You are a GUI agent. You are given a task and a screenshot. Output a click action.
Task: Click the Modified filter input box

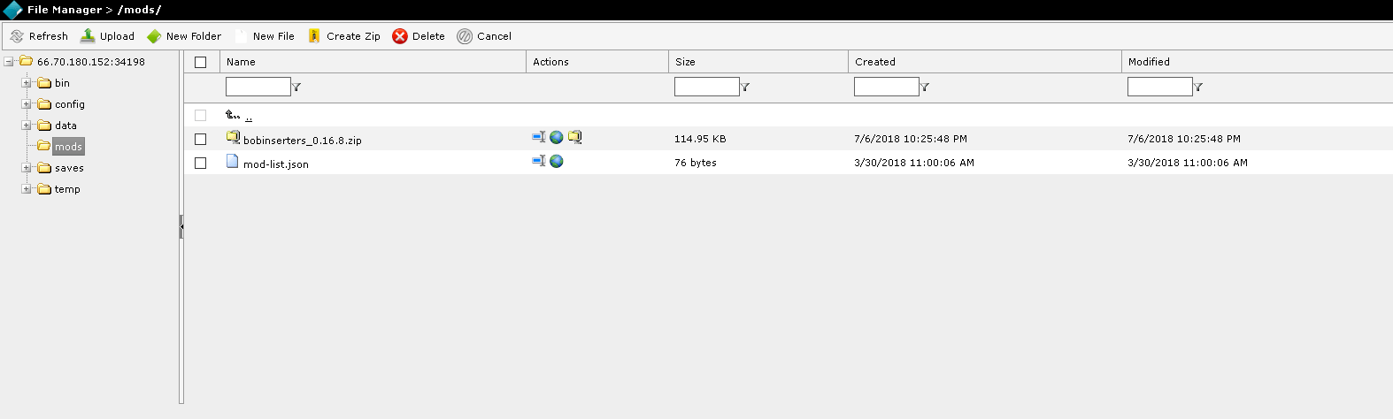tap(1159, 87)
